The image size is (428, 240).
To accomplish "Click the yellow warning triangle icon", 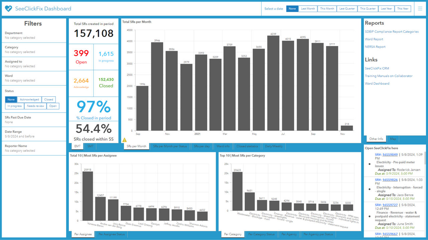I will [x=124, y=140].
